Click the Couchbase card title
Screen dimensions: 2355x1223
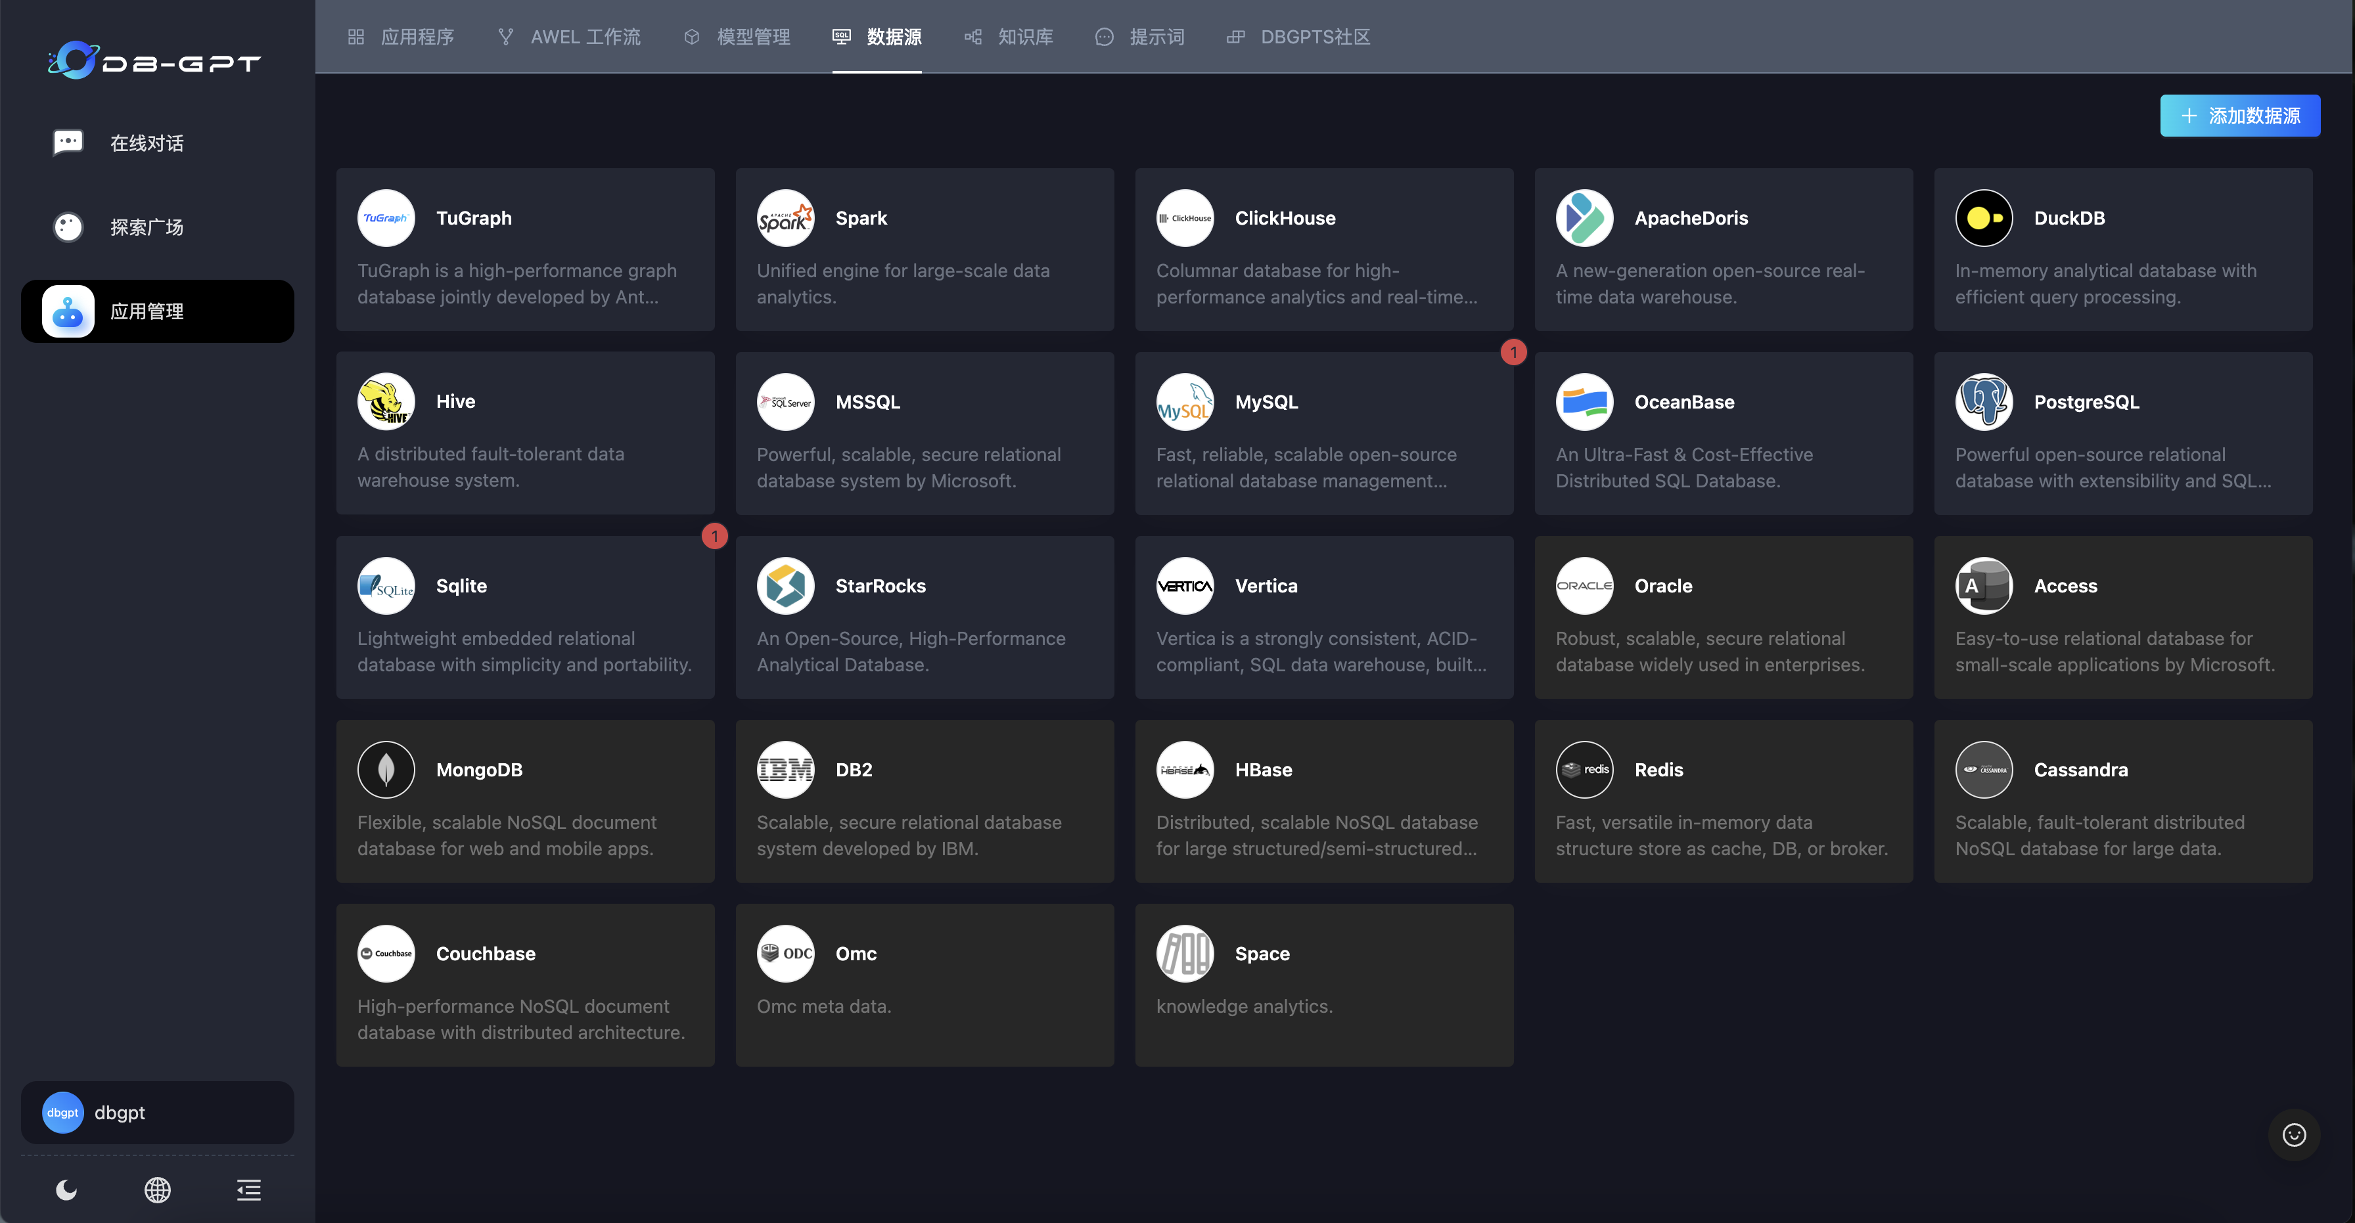click(x=486, y=953)
